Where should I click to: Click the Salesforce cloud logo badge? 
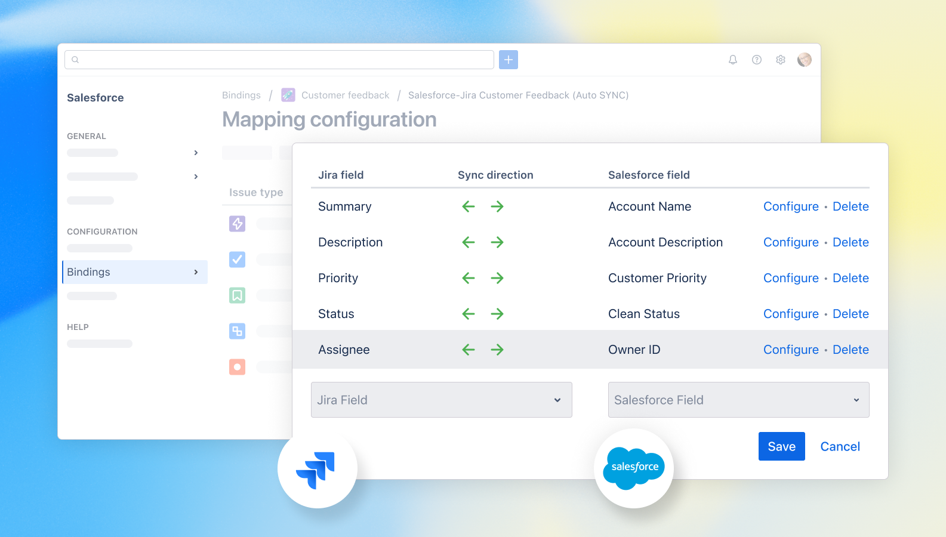tap(634, 468)
